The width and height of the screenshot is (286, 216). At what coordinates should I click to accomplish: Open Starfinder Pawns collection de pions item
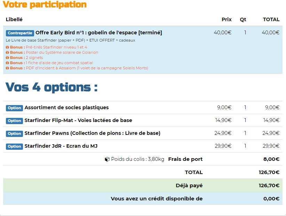pyautogui.click(x=92, y=133)
